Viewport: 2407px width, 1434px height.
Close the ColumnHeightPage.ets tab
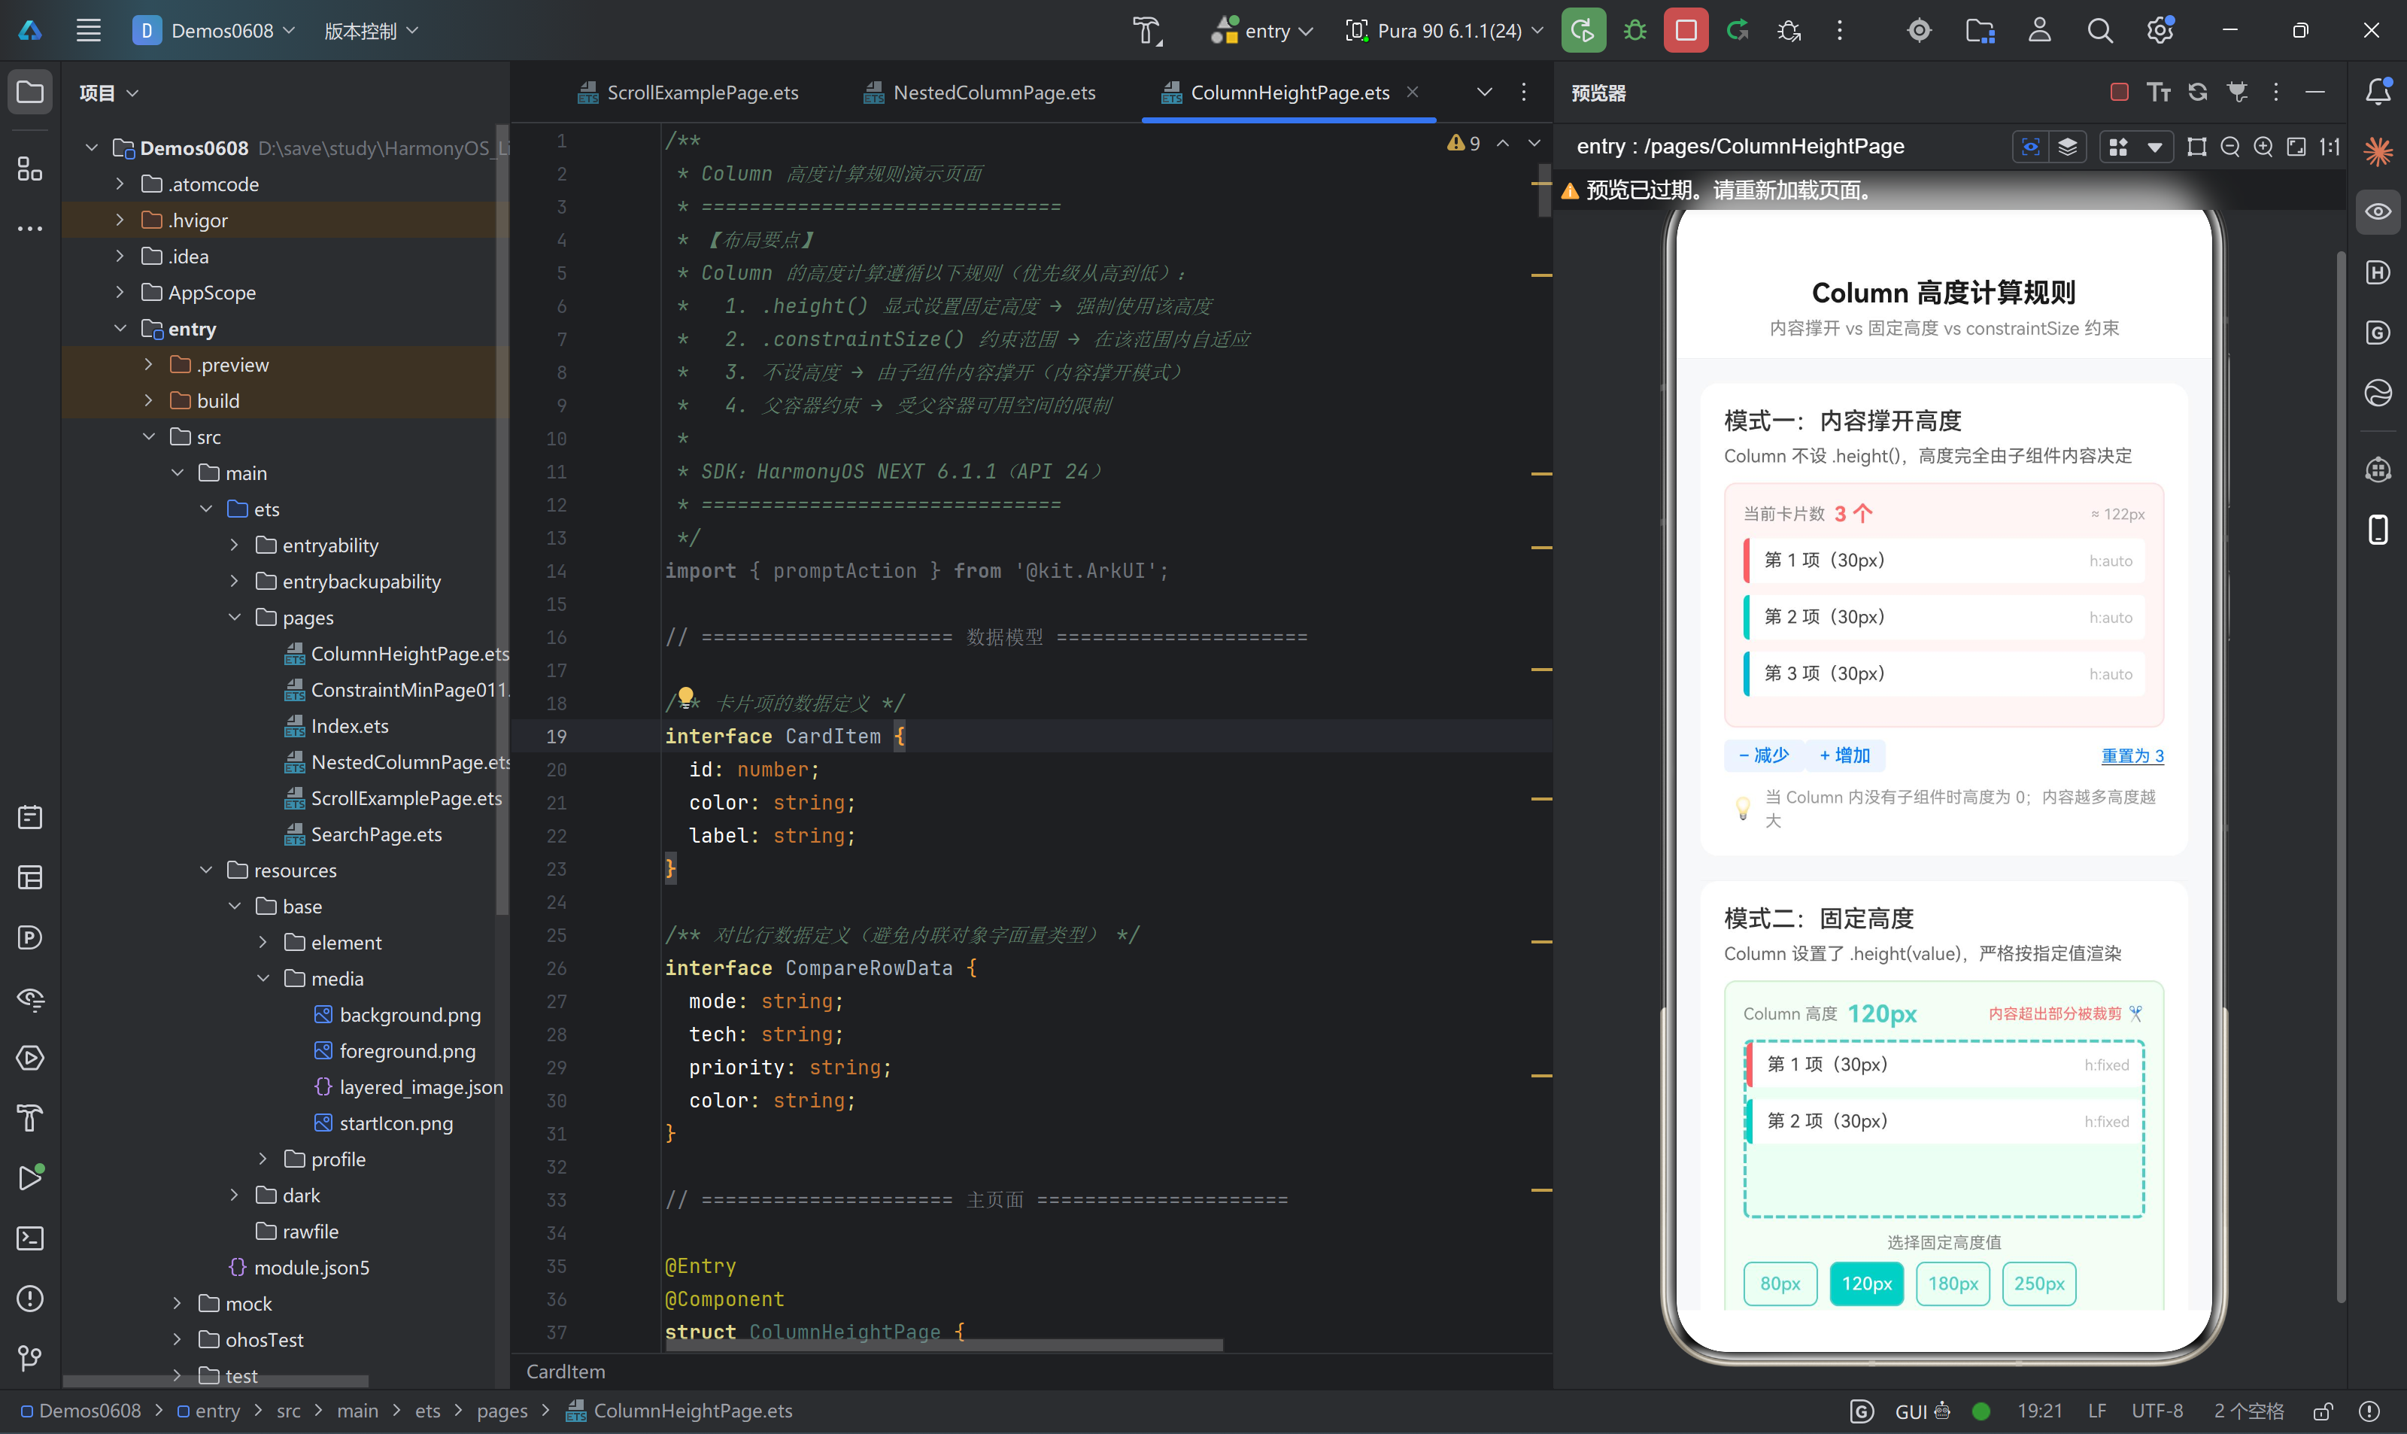[1412, 92]
